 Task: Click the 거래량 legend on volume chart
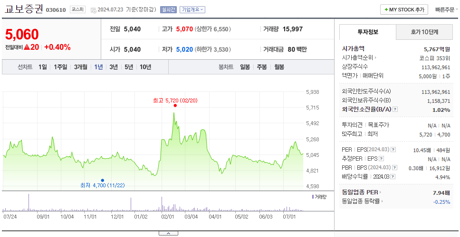pyautogui.click(x=319, y=197)
